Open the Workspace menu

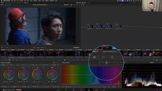pyautogui.click(x=52, y=1)
